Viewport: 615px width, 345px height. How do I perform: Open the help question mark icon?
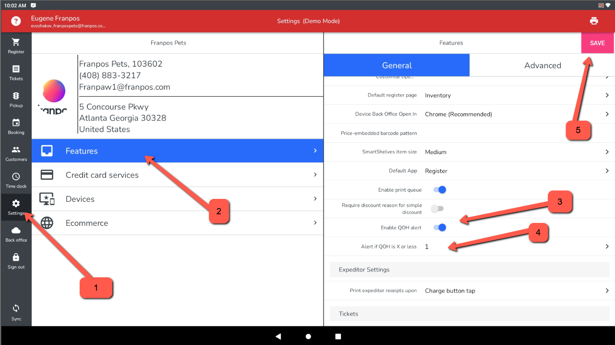click(x=16, y=21)
